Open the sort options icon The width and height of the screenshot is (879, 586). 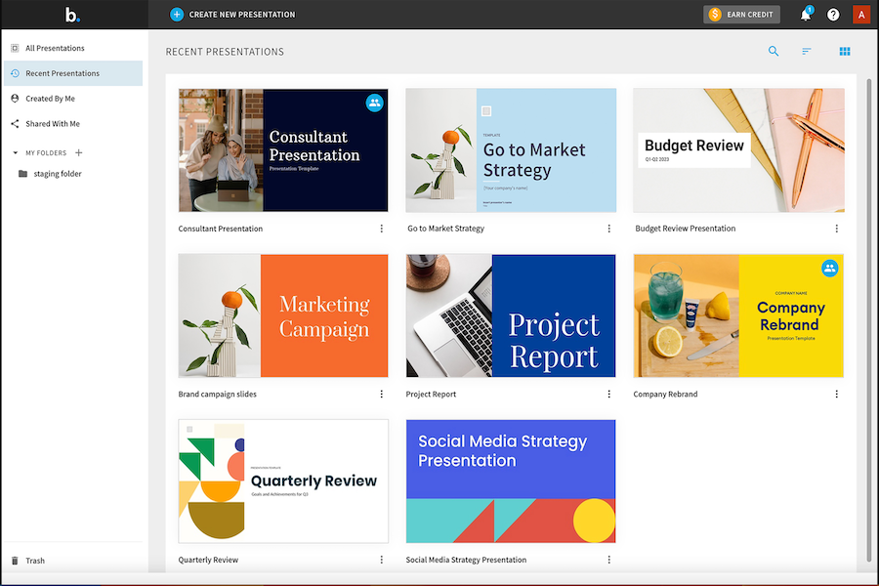pos(807,52)
